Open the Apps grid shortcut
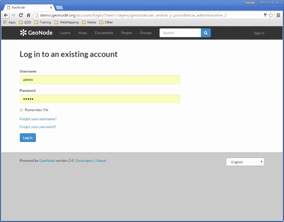 (x=9, y=22)
